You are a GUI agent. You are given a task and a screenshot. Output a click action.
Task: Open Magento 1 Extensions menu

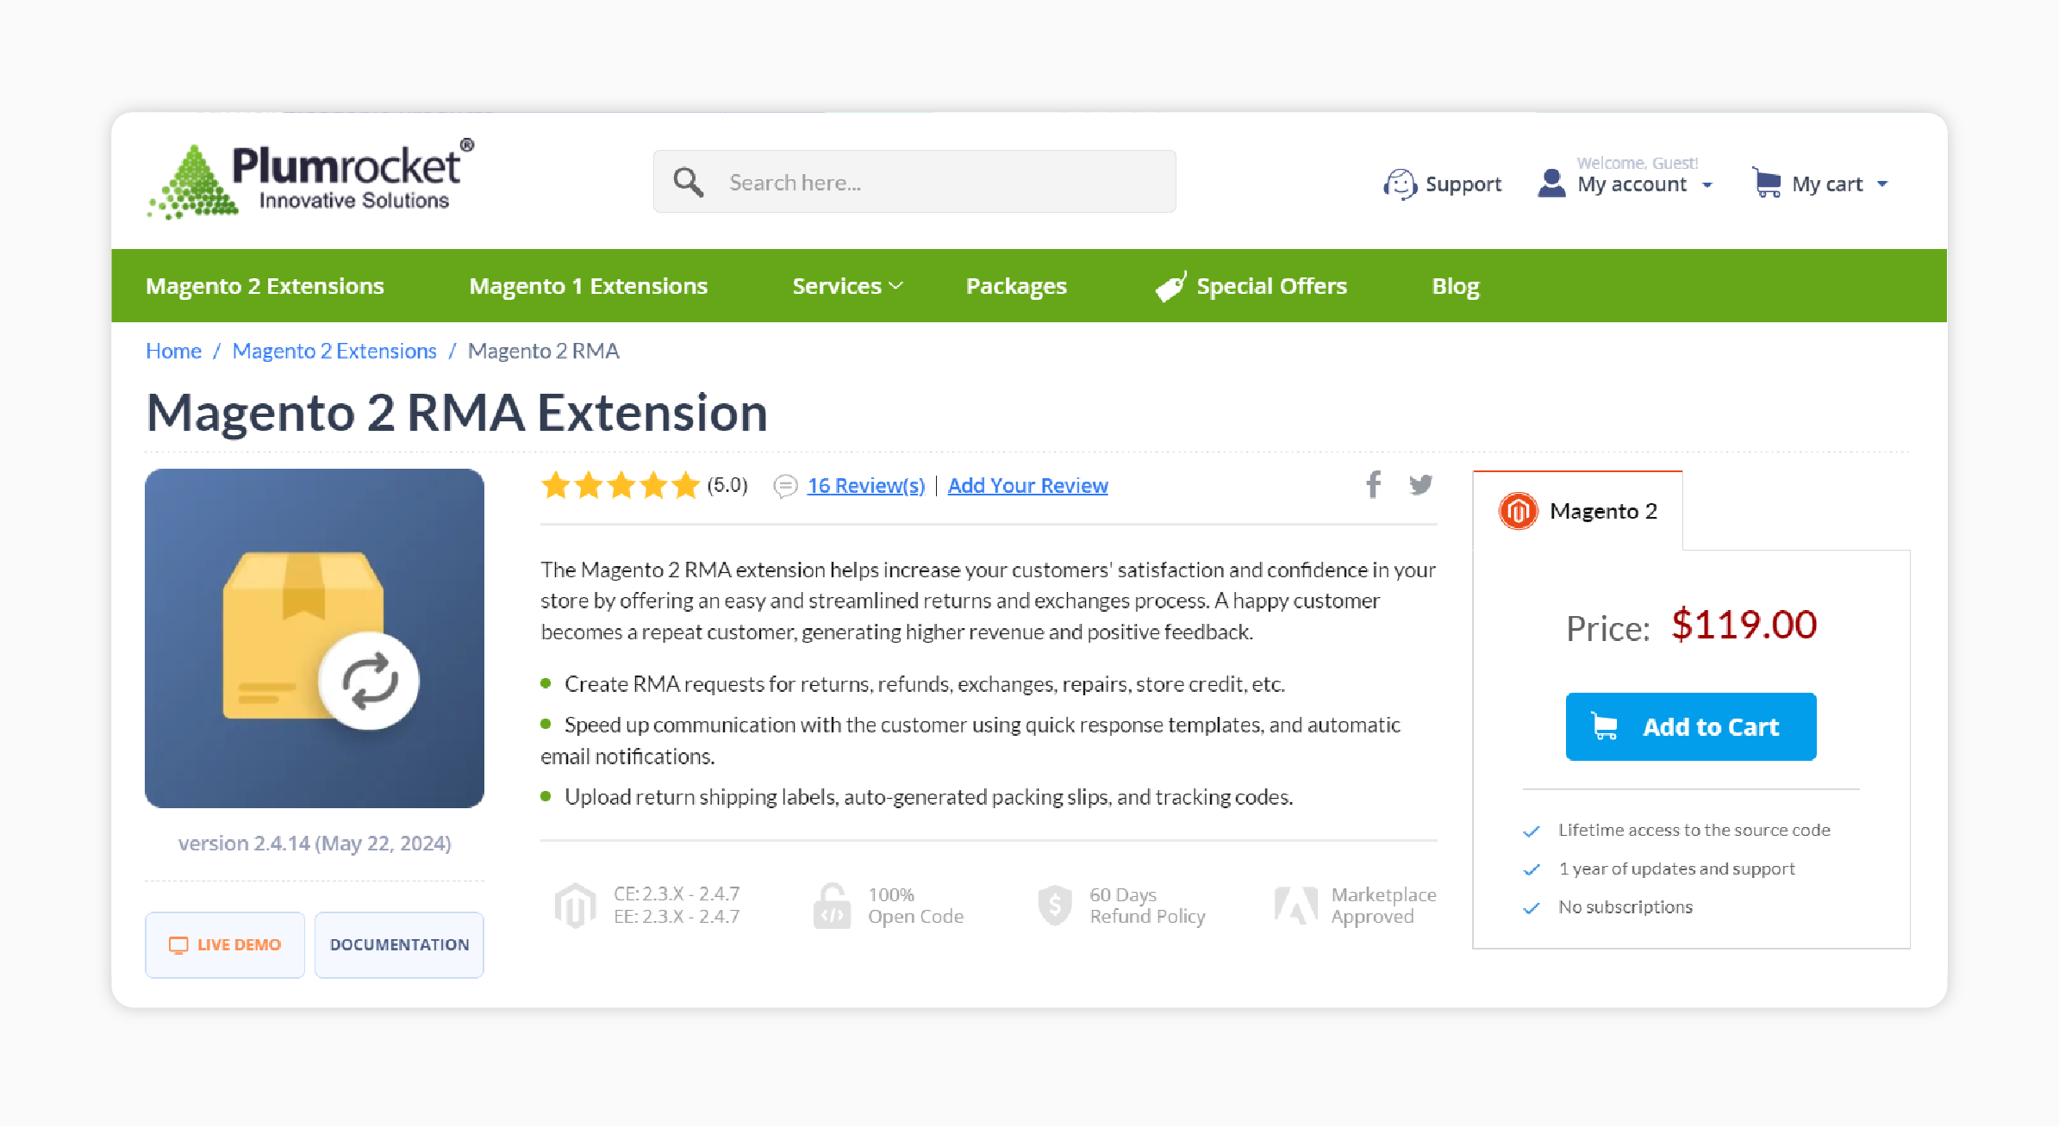(589, 286)
